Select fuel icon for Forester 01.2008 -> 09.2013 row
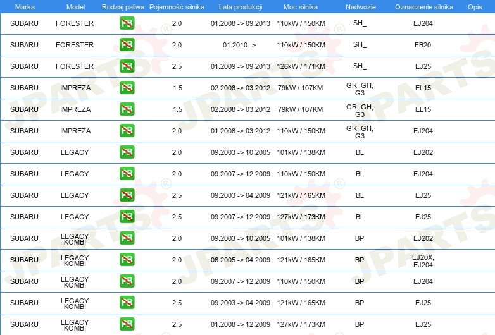The height and width of the screenshot is (335, 495). tap(127, 23)
